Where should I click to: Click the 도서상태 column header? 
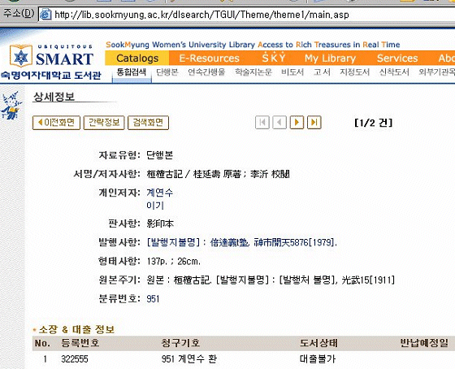[x=318, y=343]
